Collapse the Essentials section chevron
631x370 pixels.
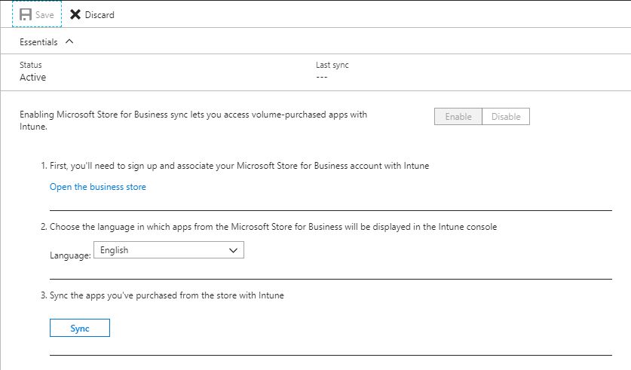(69, 41)
